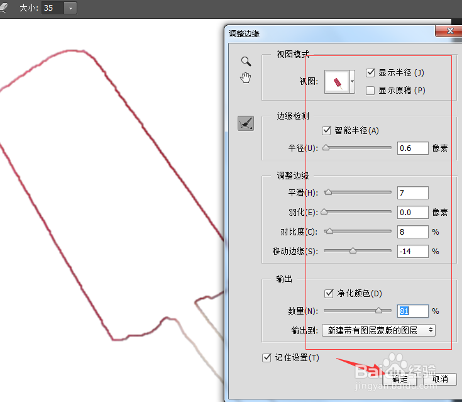Toggle the 记住设置(T) checkbox
Screen dimensions: 462x402
267,358
